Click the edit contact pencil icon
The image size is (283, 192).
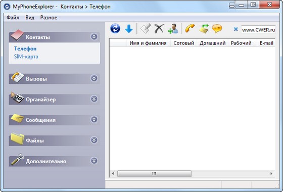(146, 28)
